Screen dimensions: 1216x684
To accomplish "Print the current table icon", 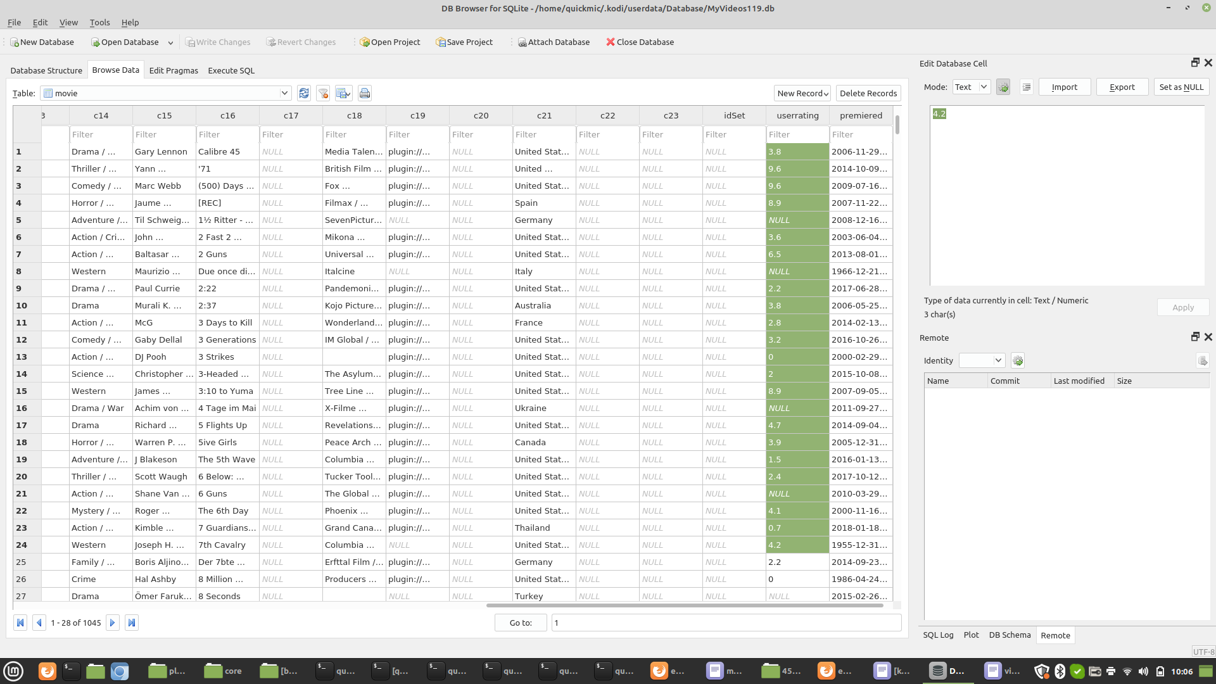I will (365, 93).
